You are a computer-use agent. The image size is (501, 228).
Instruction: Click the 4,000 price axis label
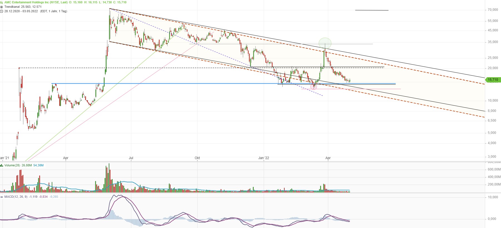[492, 143]
